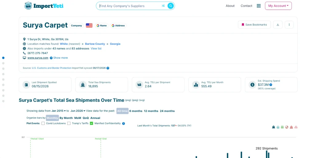Screen dimensions: 315x158
Task: Click the shuffle random company icon
Action: [163, 6]
